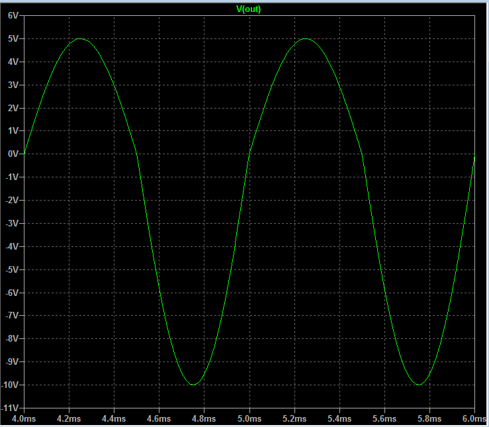Click the -3V vertical axis label
The height and width of the screenshot is (427, 489).
tap(13, 223)
